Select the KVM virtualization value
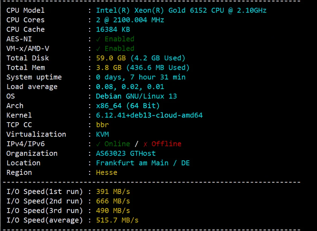The image size is (317, 231). click(x=102, y=134)
